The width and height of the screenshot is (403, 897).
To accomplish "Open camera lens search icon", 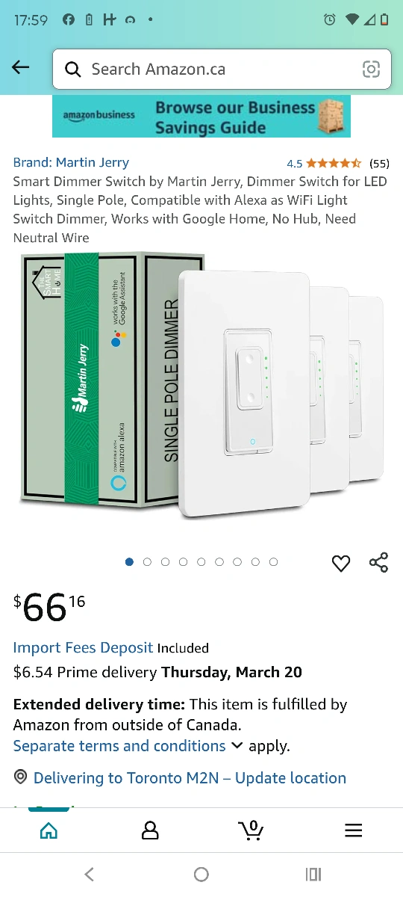I will (371, 70).
